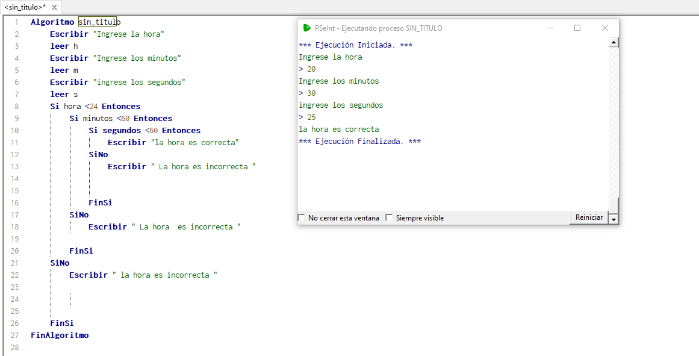699x356 pixels.
Task: Click line number 27 in the gutter
Action: (x=15, y=336)
